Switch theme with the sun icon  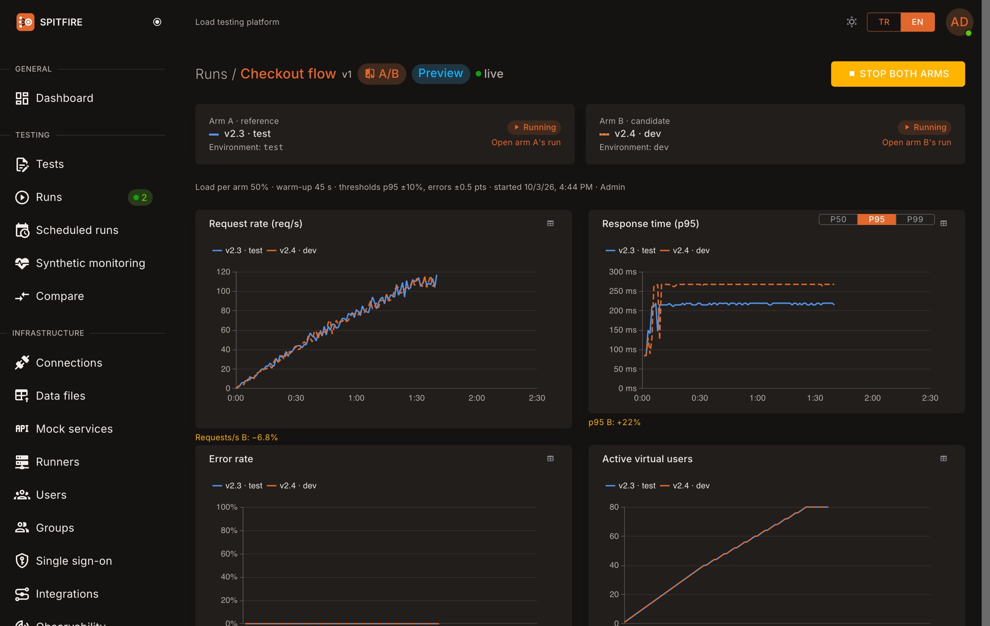[x=851, y=22]
